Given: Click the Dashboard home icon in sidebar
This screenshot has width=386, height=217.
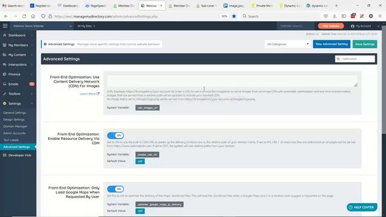Looking at the screenshot, I should coord(4,35).
